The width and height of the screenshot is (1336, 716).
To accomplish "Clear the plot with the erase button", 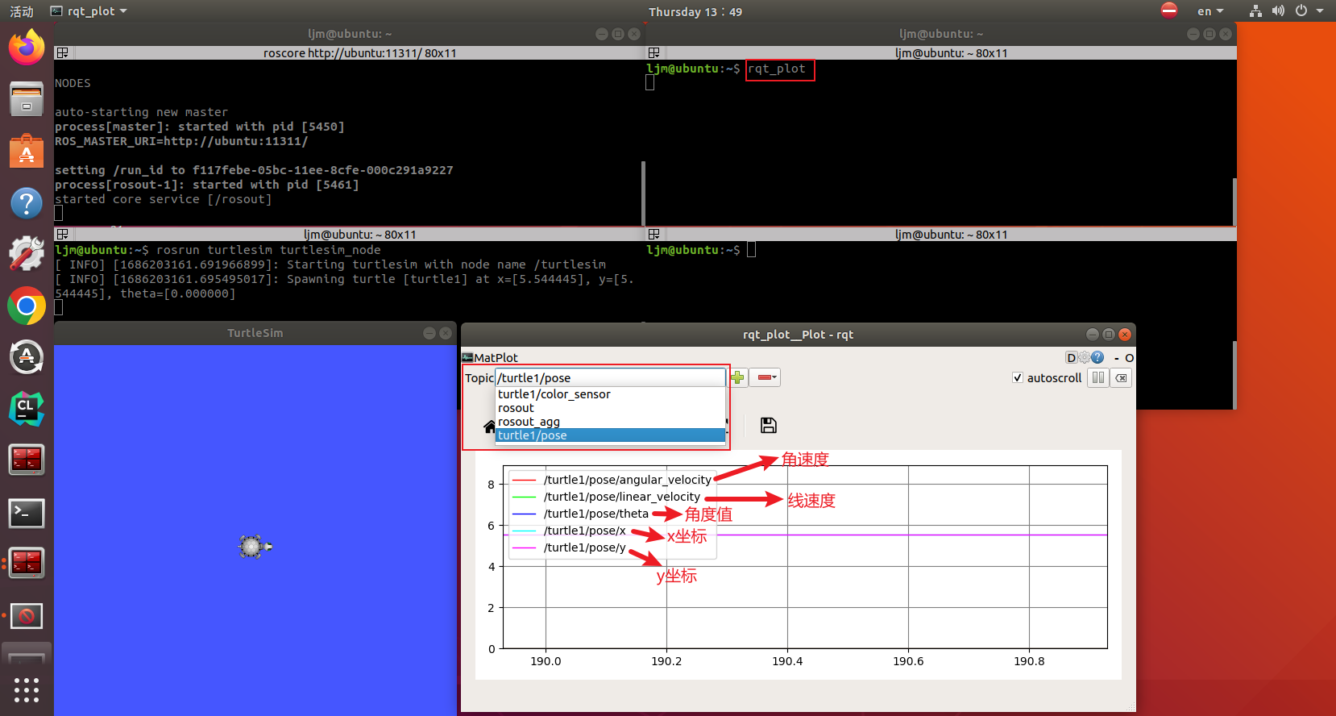I will pyautogui.click(x=1121, y=377).
